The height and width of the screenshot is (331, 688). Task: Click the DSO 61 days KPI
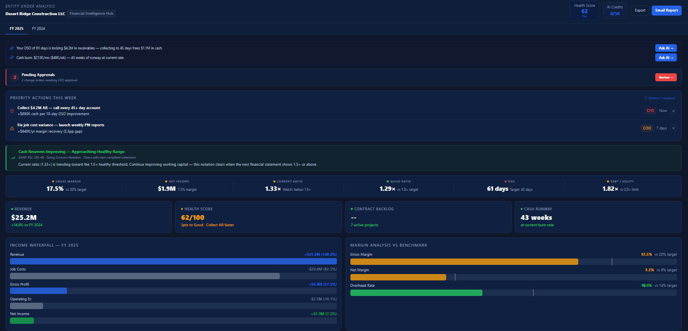tap(510, 186)
